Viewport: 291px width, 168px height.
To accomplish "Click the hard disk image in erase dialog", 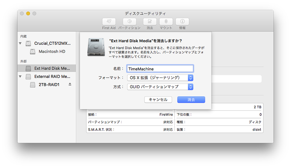I will coord(96,47).
